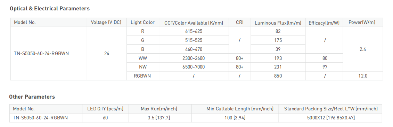Click the 6500-7000 CCT cell
This screenshot has height=127, width=393.
(194, 67)
